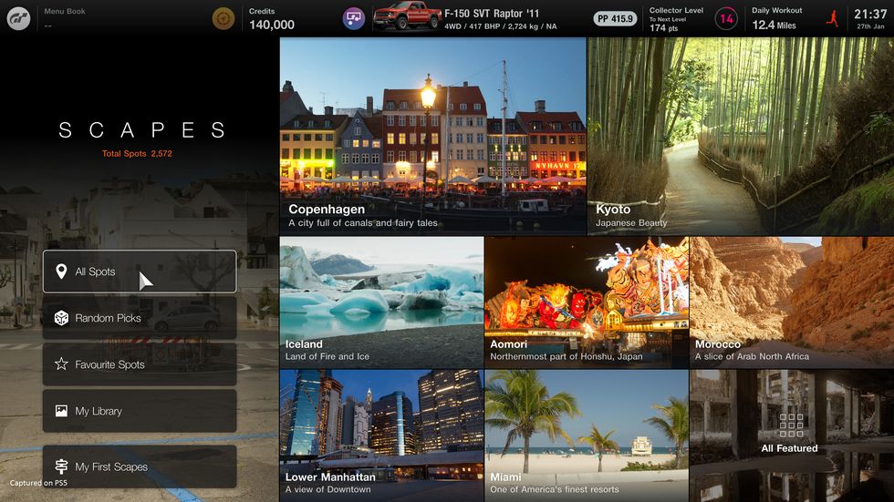
Task: Click the star icon on Favourite Spots
Action: click(61, 364)
